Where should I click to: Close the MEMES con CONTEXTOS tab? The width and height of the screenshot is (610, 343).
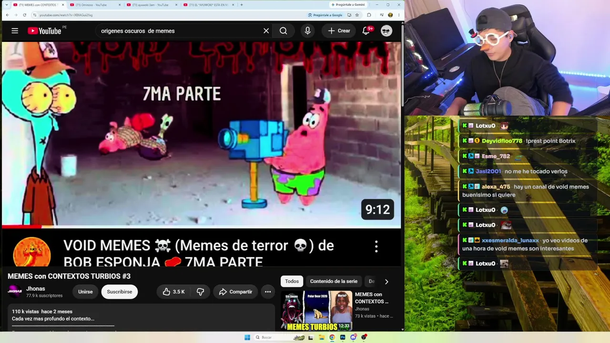[x=63, y=5]
